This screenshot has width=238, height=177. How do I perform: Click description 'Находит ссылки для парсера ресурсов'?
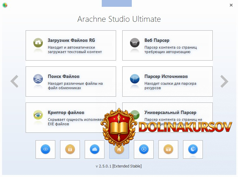170,86
